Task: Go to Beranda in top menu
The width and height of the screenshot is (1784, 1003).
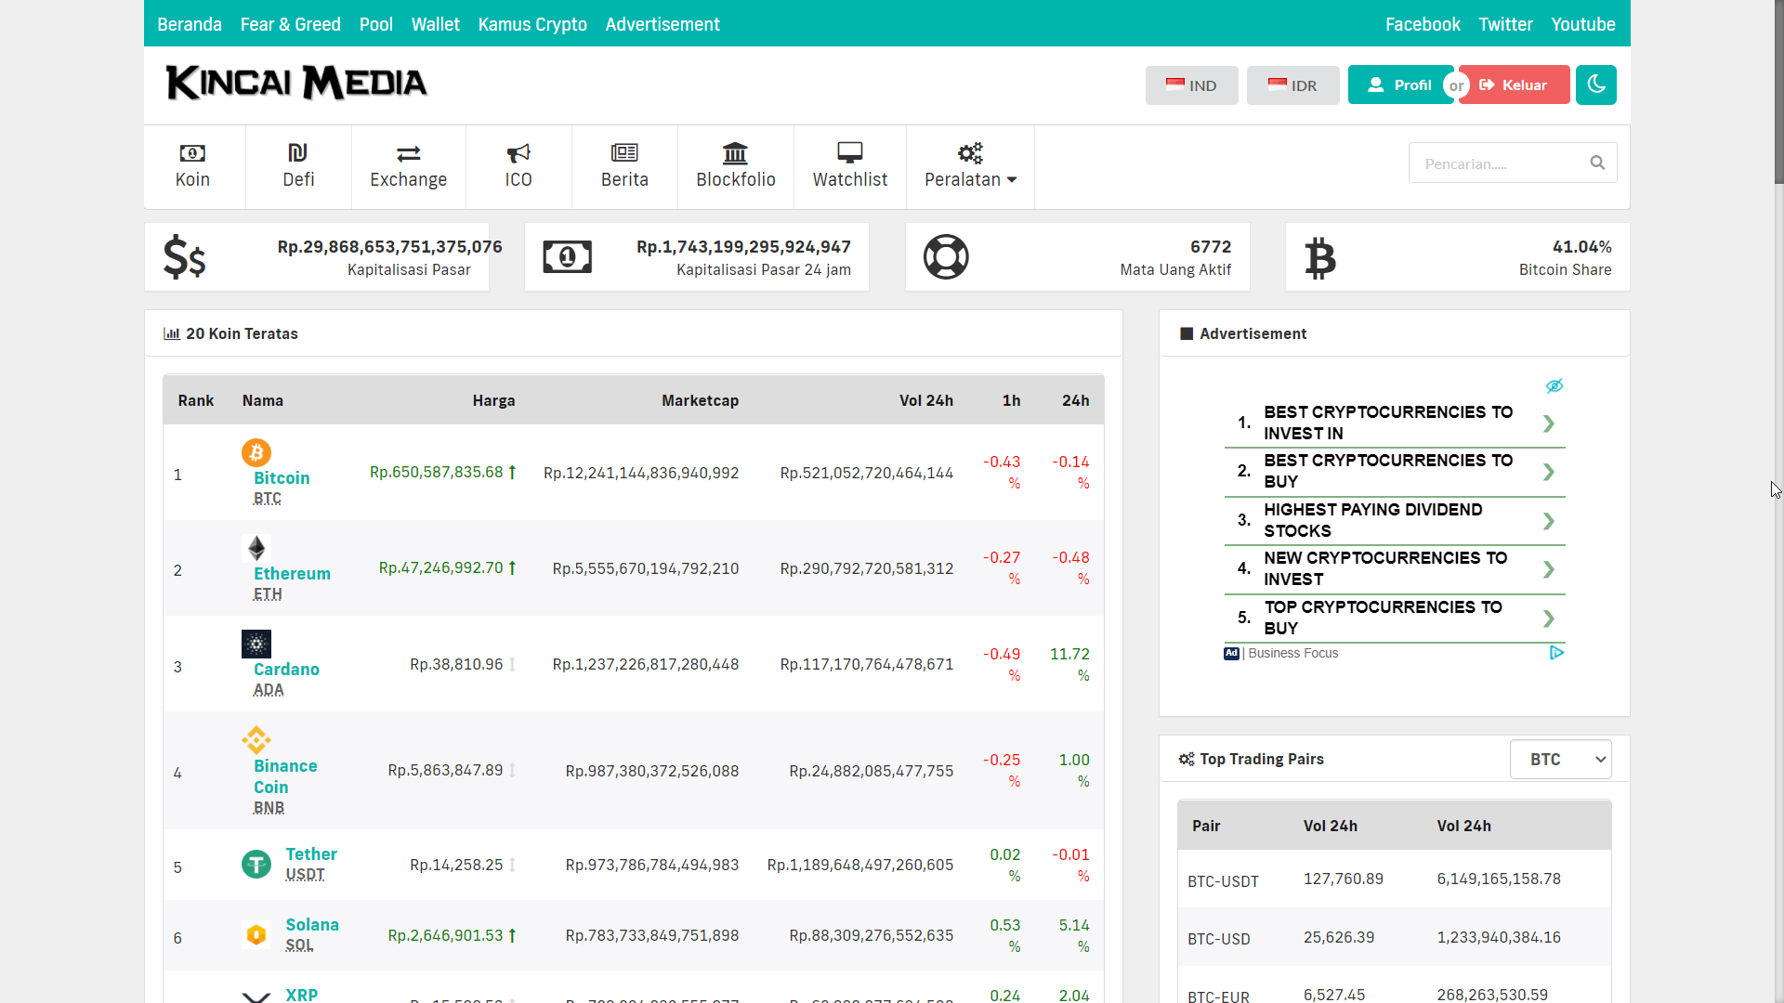Action: point(190,24)
